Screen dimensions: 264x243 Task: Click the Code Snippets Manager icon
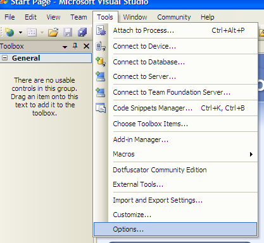click(x=101, y=108)
